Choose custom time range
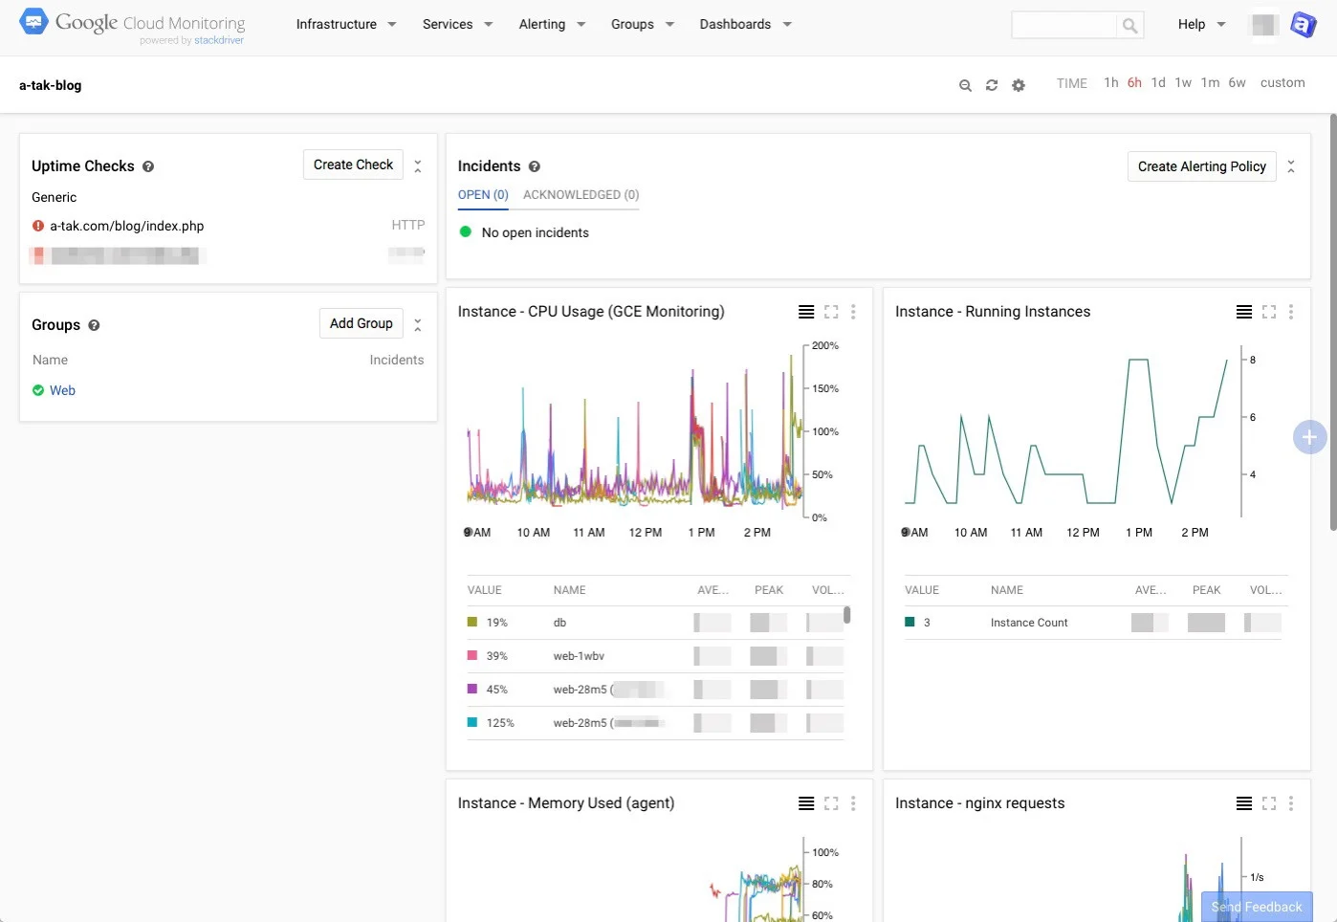Screen dimensions: 1337x922 point(1282,83)
